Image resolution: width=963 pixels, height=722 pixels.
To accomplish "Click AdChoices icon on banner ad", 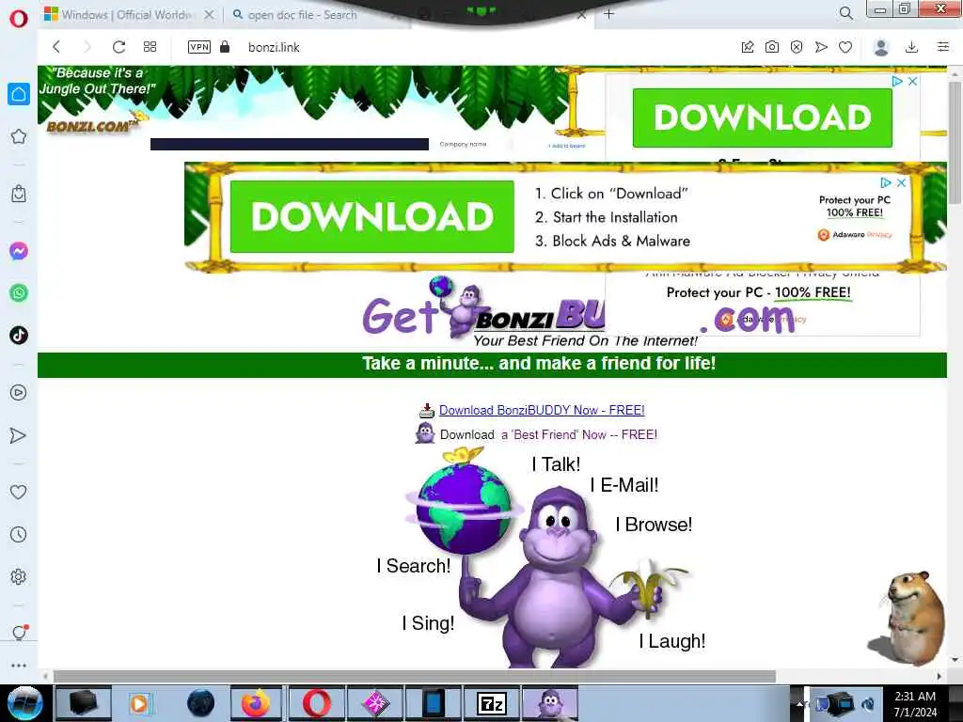I will [x=886, y=183].
